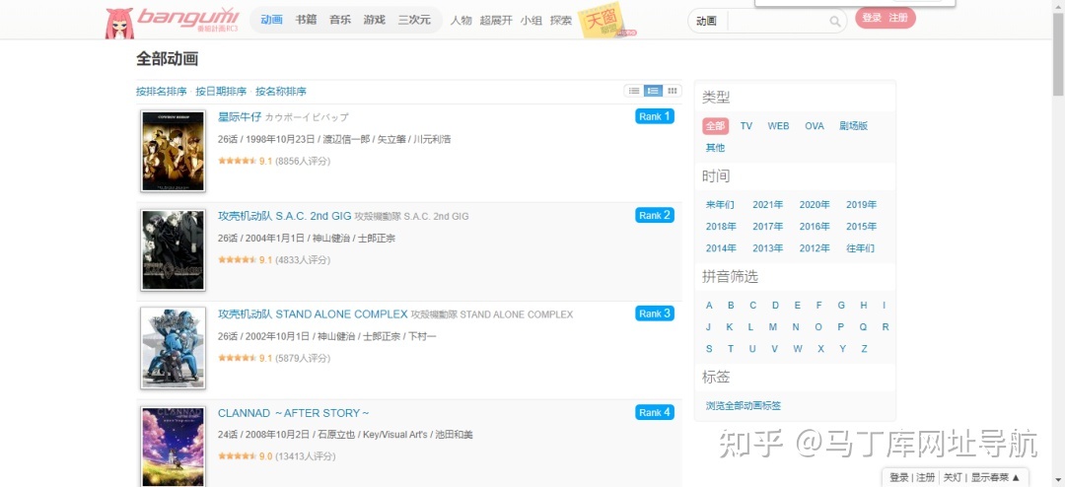Go to the 游戏 navigation tab
The width and height of the screenshot is (1065, 487).
point(374,20)
